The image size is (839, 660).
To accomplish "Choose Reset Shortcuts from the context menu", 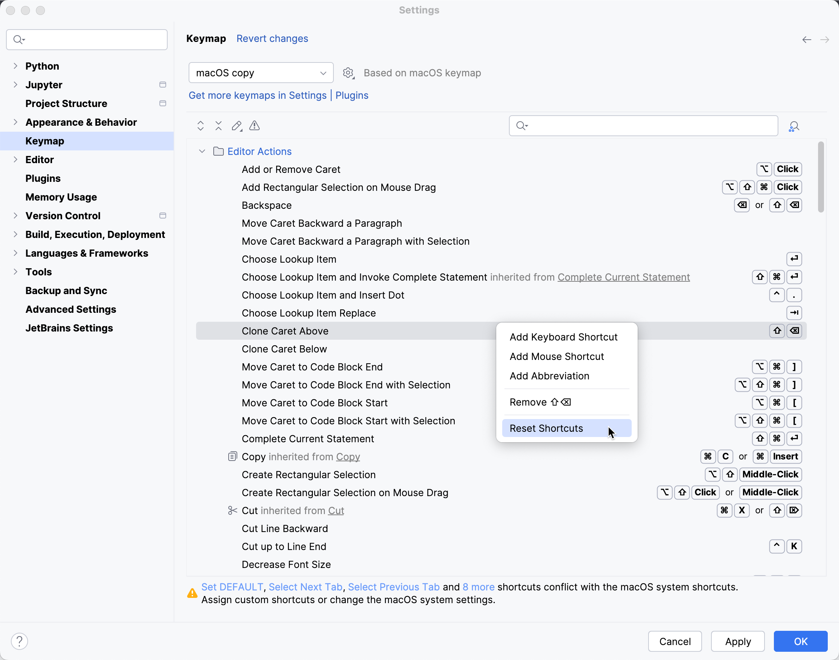I will pos(546,428).
